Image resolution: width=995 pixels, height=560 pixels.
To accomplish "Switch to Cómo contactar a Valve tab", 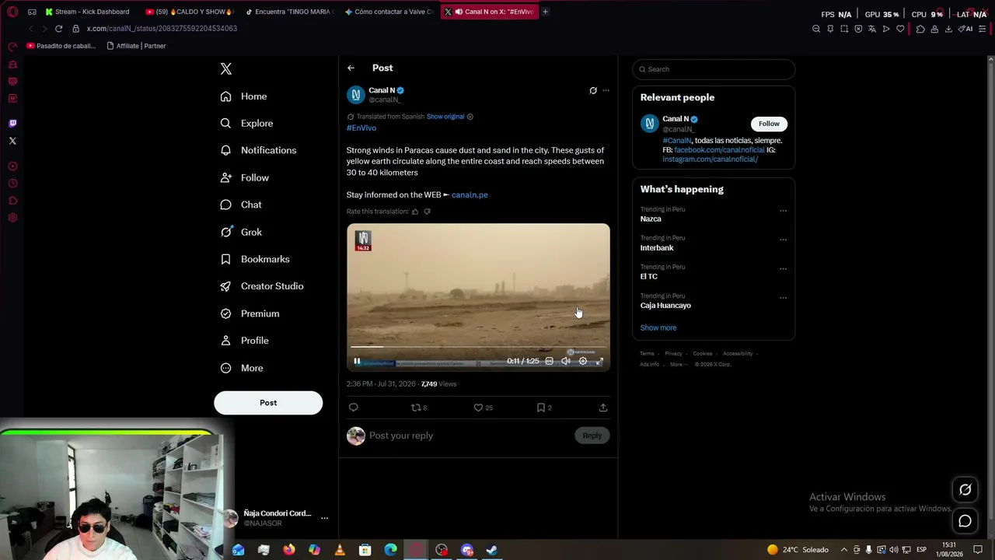I will click(389, 12).
